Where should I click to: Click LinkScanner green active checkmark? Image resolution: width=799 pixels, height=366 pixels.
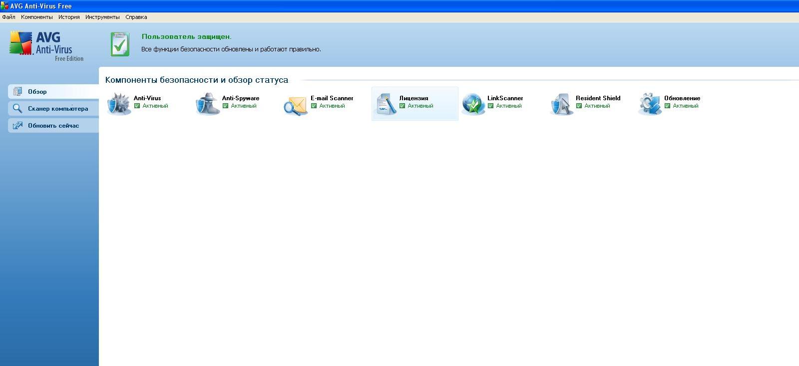click(x=490, y=106)
